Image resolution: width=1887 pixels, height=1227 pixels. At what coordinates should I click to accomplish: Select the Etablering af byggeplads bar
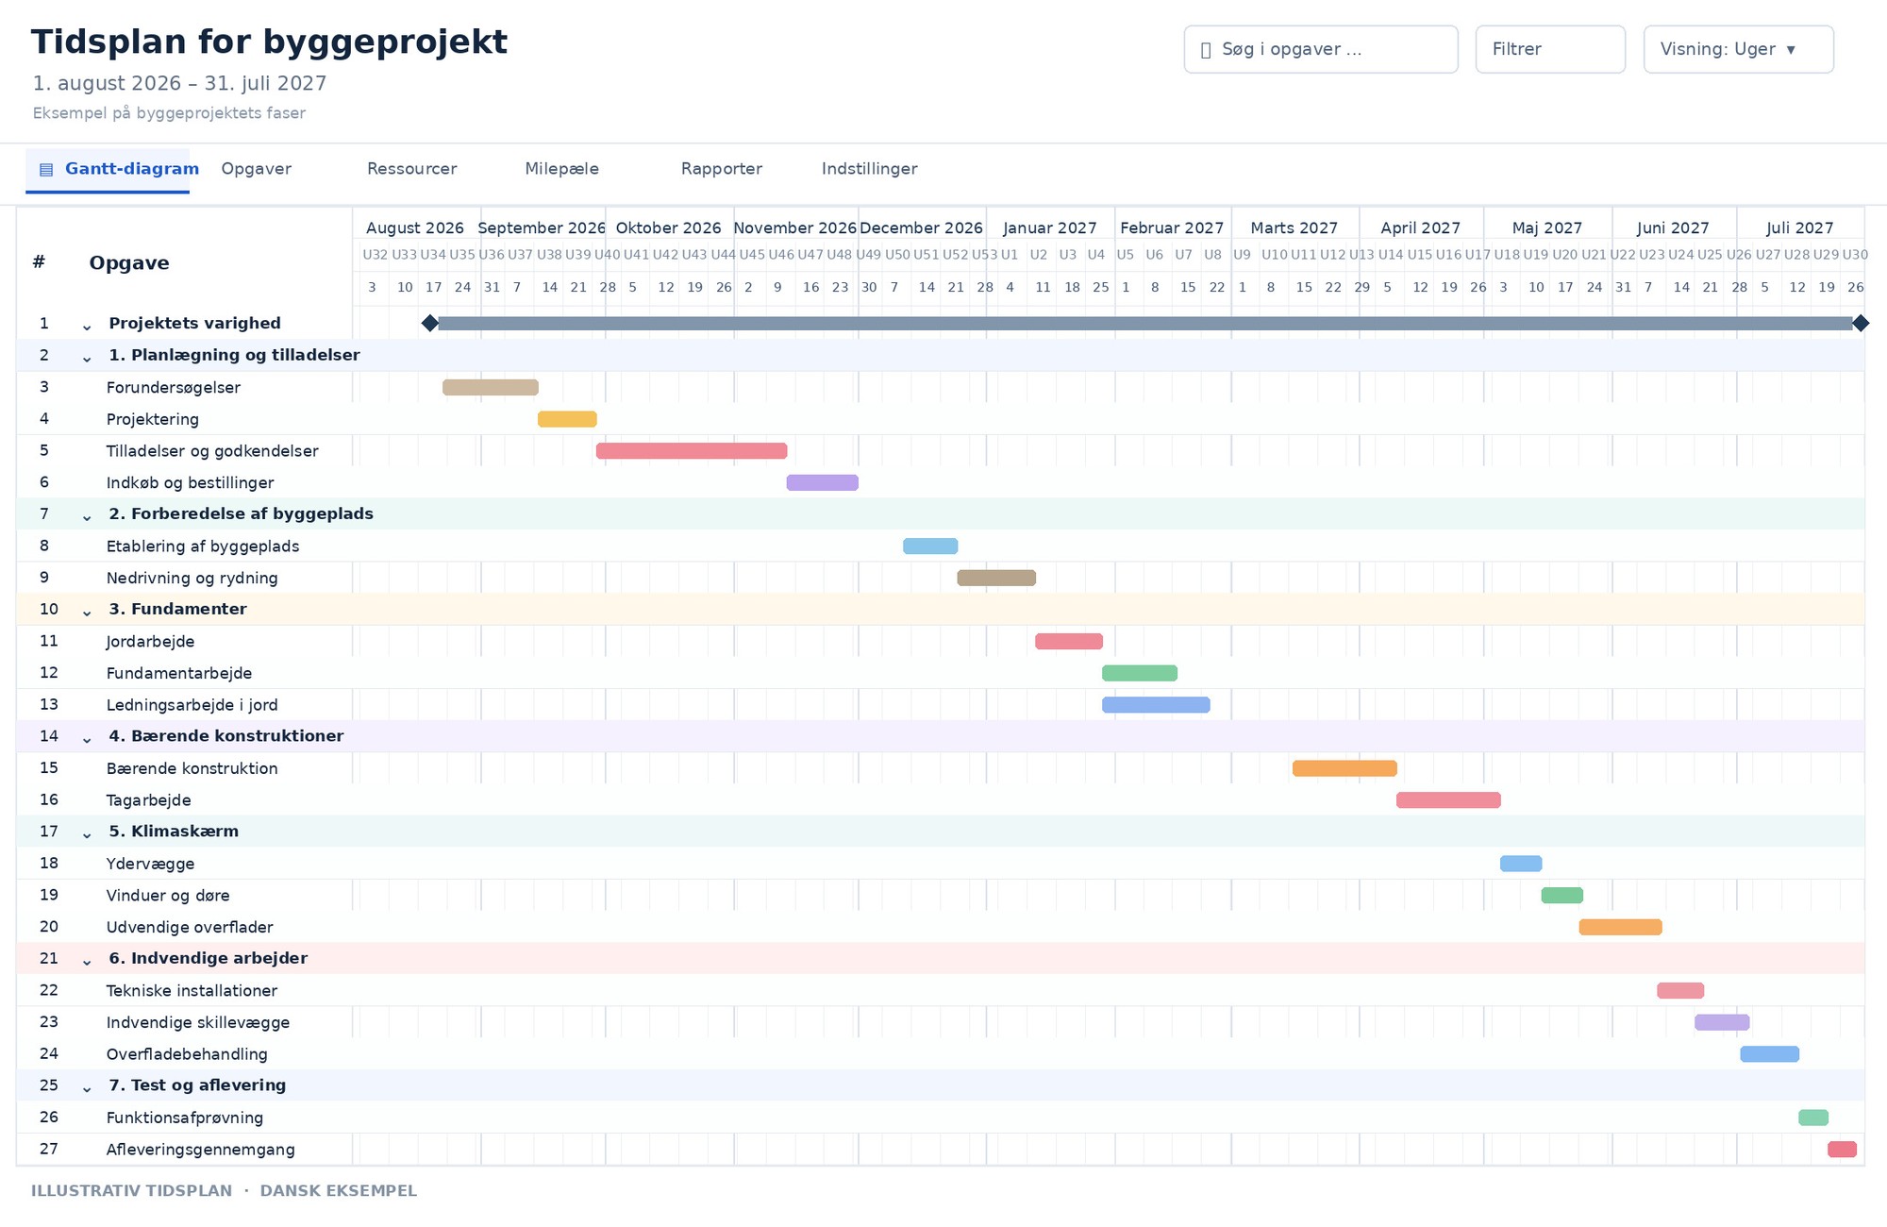(x=930, y=546)
